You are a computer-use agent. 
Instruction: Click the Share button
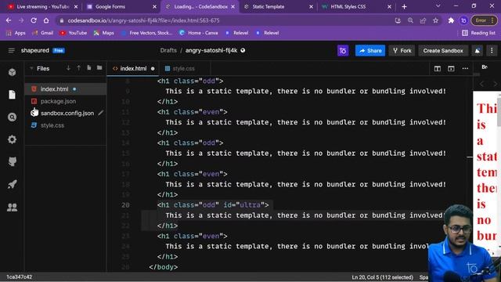(370, 50)
